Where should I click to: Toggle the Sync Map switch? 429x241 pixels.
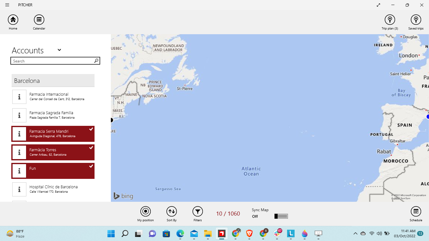pyautogui.click(x=281, y=216)
